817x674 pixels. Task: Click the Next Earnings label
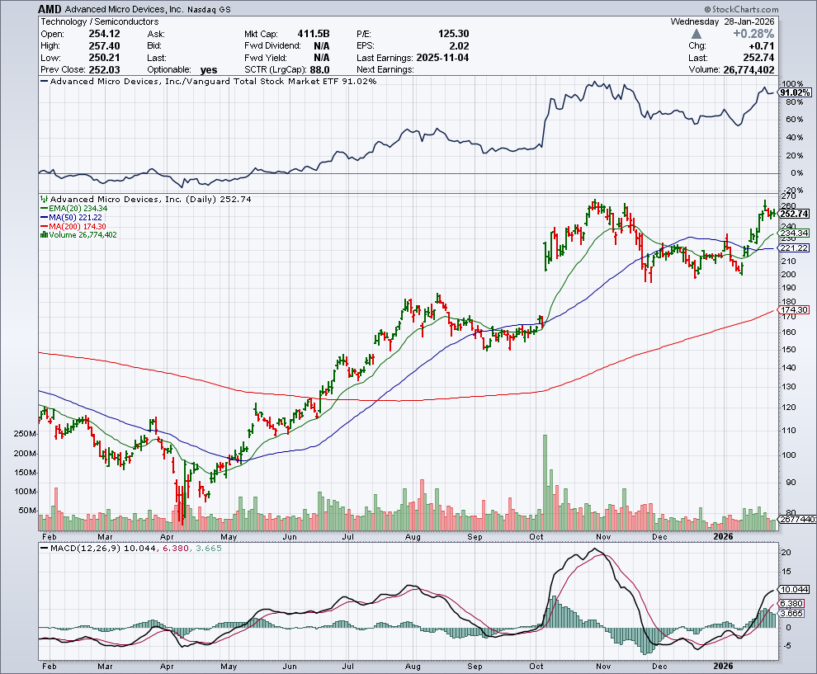385,70
